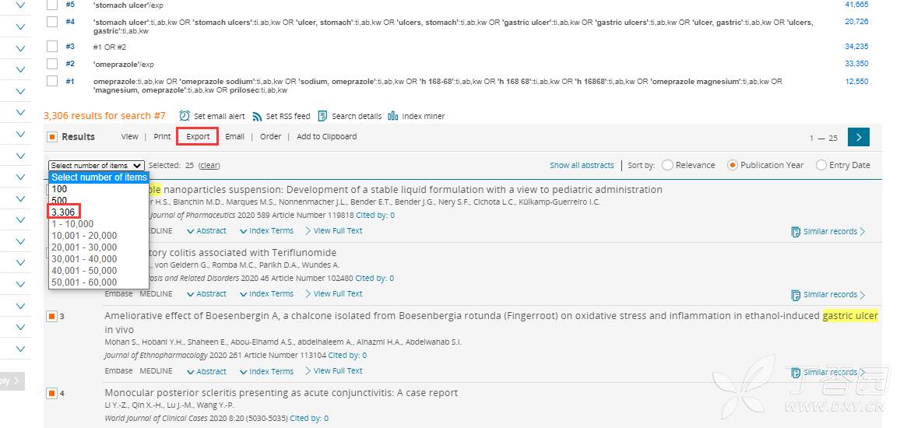The height and width of the screenshot is (428, 900).
Task: Expand Index Terms for the Teriflunomide colitis article
Action: 266,294
